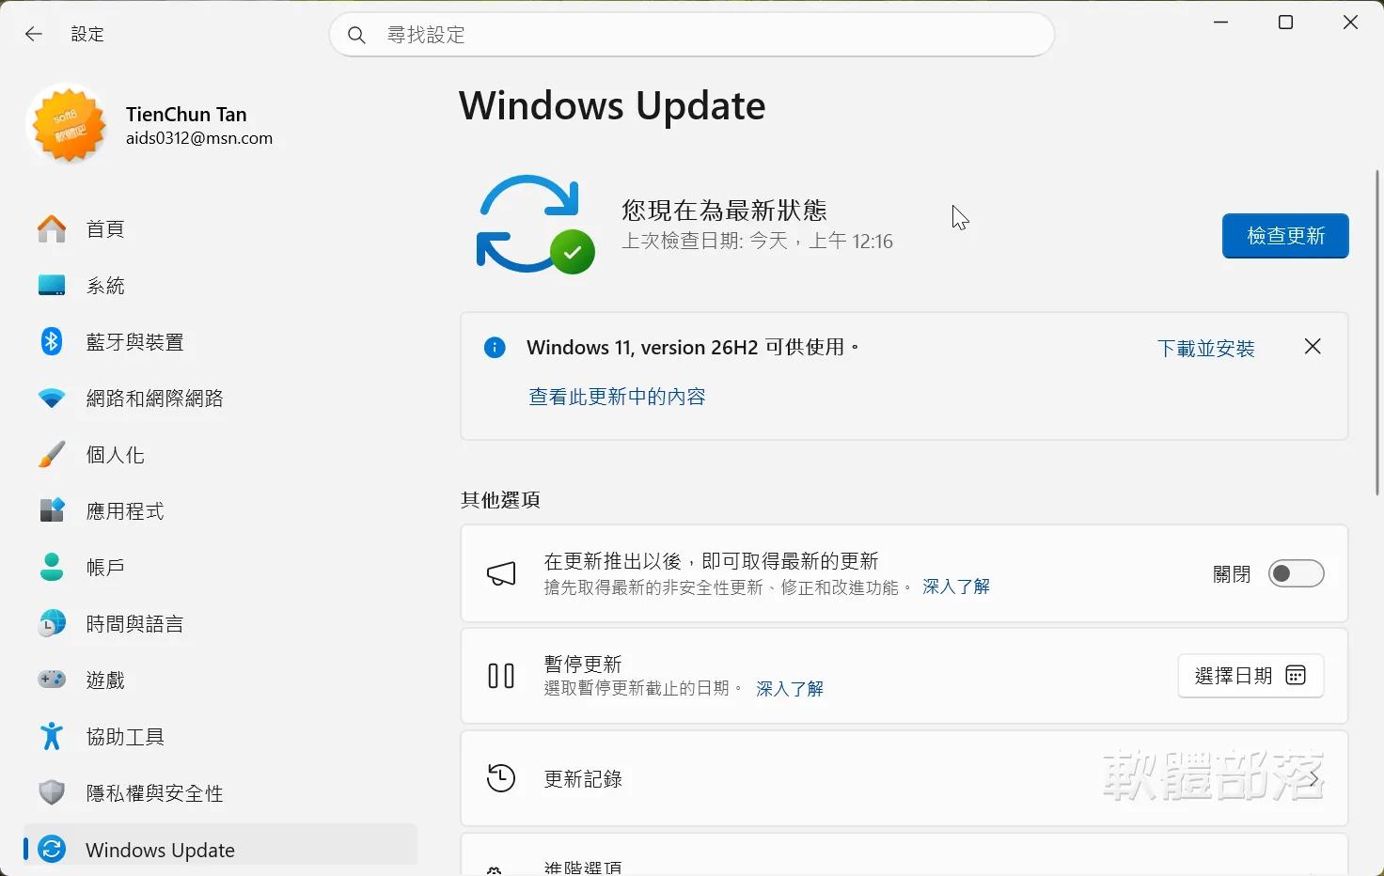Click the 尋找設定 search field
This screenshot has width=1384, height=876.
pyautogui.click(x=692, y=35)
